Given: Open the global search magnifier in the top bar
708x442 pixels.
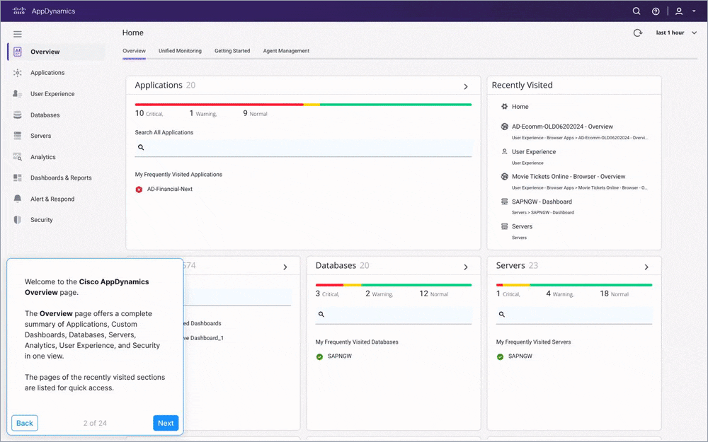Looking at the screenshot, I should coord(636,11).
